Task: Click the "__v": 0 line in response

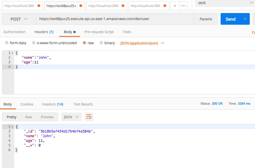Action: 32,145
